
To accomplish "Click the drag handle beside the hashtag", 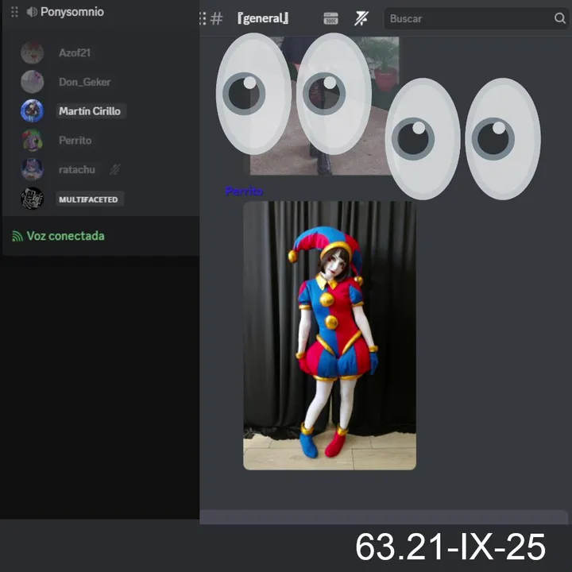I will (203, 18).
